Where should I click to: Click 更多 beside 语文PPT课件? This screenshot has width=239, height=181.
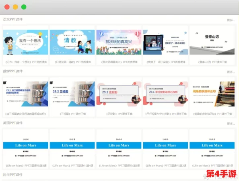pyautogui.click(x=231, y=20)
